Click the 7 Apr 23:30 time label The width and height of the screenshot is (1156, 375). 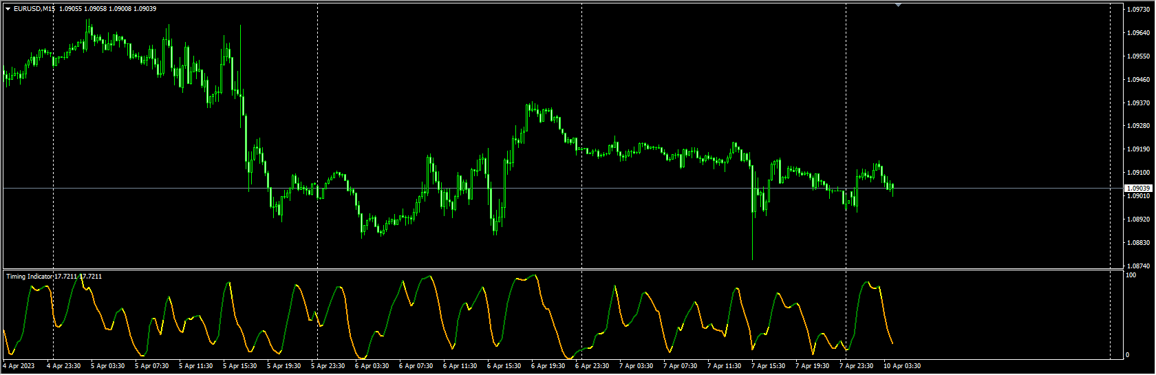click(857, 366)
